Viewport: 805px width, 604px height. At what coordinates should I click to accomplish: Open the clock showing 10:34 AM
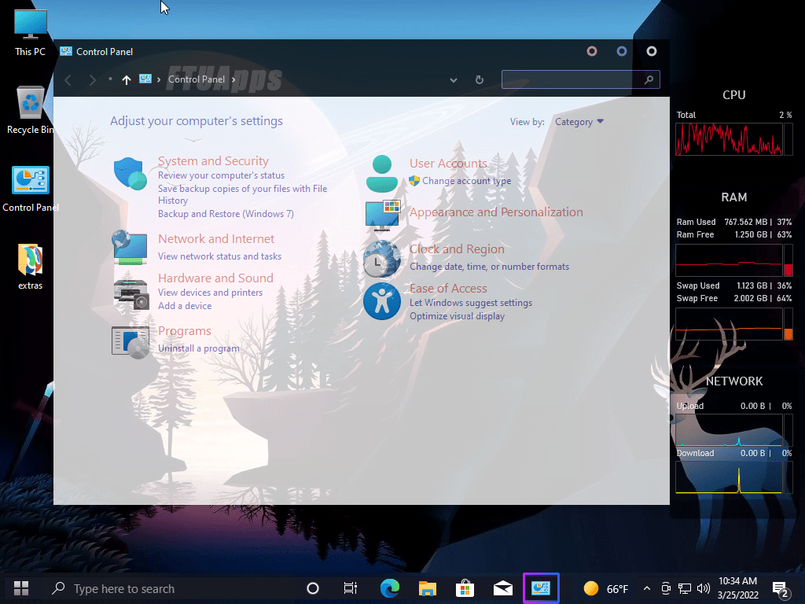737,588
